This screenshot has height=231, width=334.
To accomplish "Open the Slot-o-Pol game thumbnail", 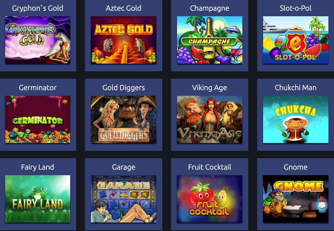I will [x=296, y=40].
